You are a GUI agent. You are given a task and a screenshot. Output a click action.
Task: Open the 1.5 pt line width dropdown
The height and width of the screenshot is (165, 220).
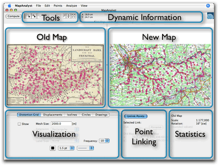[x=66, y=148]
